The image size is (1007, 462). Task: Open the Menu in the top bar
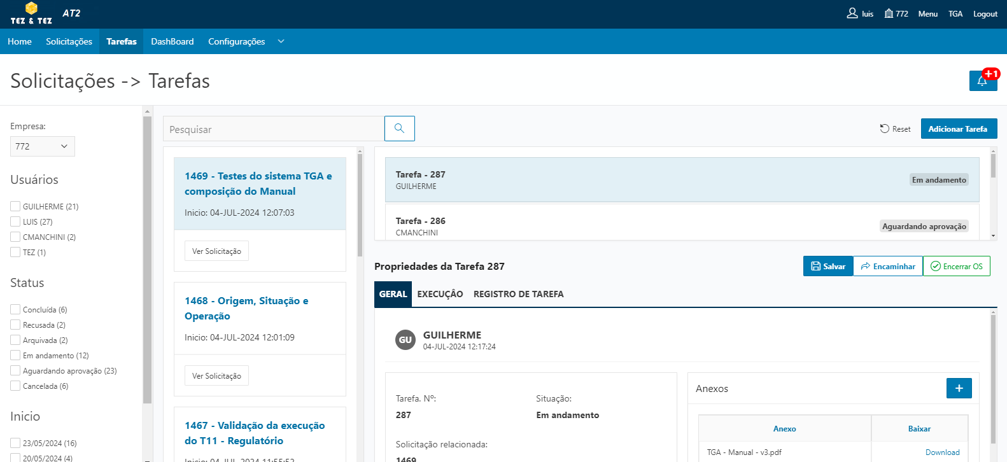pos(927,14)
